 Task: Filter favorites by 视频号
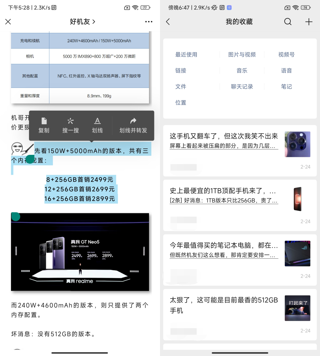pyautogui.click(x=287, y=55)
